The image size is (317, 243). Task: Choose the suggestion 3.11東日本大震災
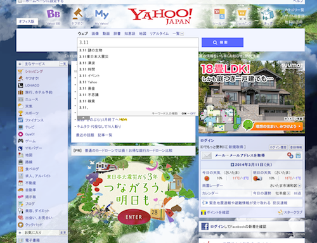pos(138,56)
